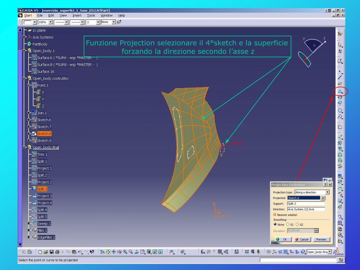
Task: Collapse the Point.1 tree node
Action: tap(29, 85)
